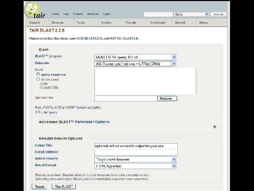Open the Parameter Options link
The image size is (254, 191).
(92, 122)
